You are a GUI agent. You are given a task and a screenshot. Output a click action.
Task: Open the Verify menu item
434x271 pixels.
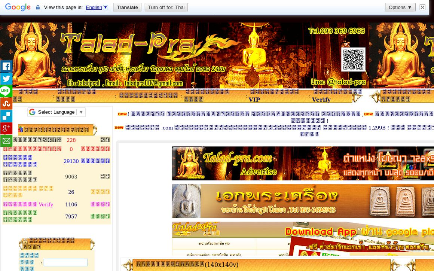pos(321,100)
